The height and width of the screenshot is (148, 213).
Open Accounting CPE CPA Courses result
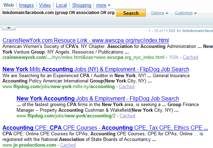point(105,128)
